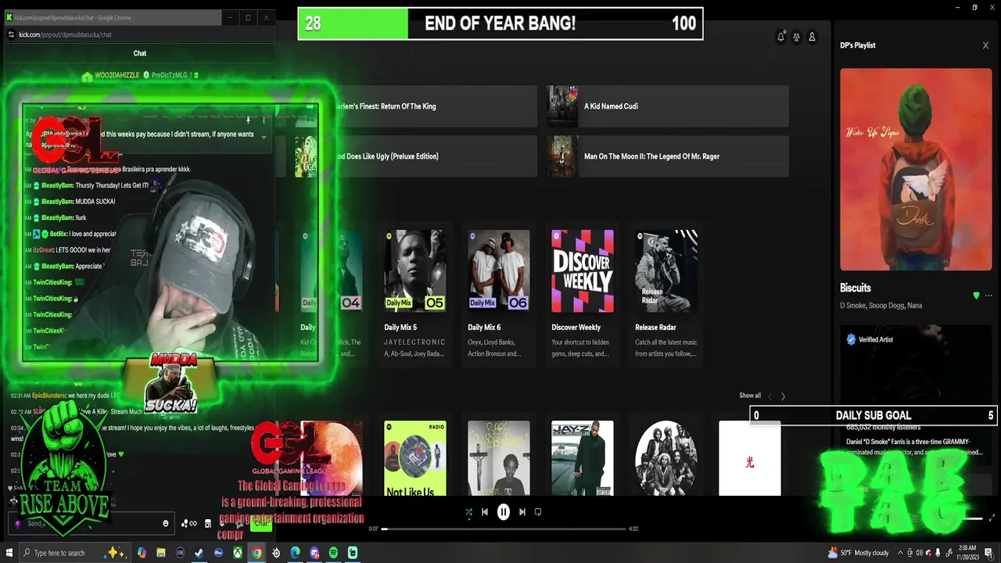The image size is (1001, 563).
Task: Open Spotify from the taskbar
Action: 333,553
